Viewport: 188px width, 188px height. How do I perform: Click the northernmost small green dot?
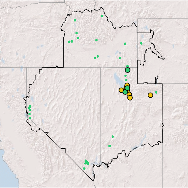click(102, 16)
